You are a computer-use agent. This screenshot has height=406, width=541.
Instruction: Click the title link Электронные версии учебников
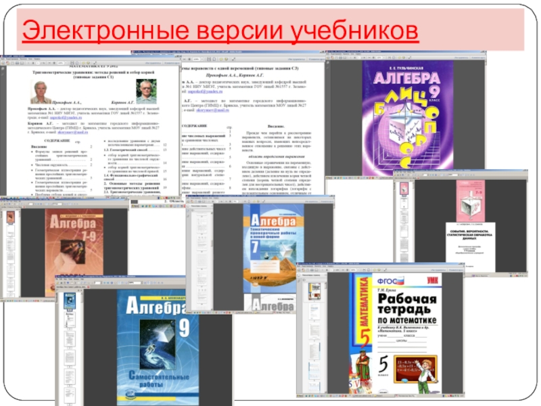pyautogui.click(x=220, y=31)
